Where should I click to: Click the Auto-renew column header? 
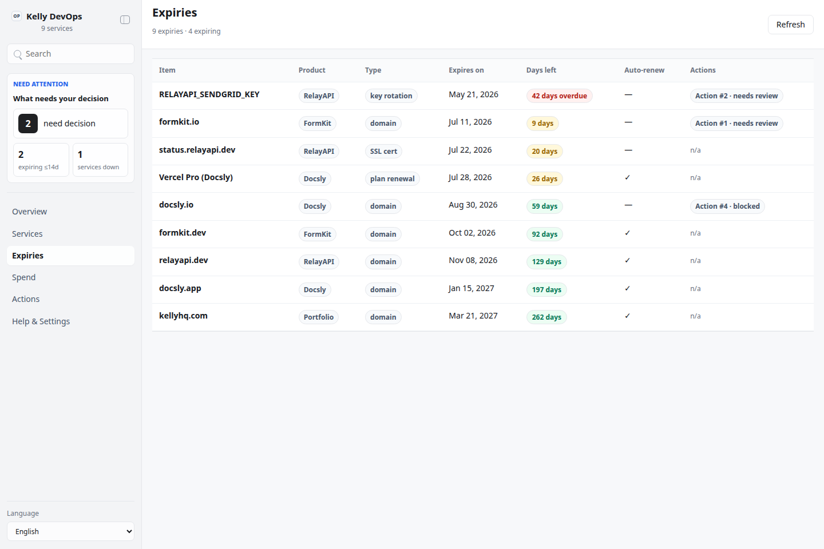point(644,70)
